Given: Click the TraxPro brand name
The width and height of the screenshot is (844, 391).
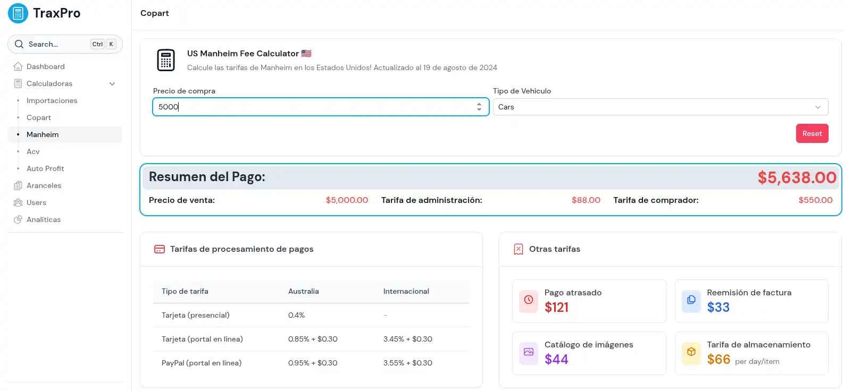Looking at the screenshot, I should [56, 13].
